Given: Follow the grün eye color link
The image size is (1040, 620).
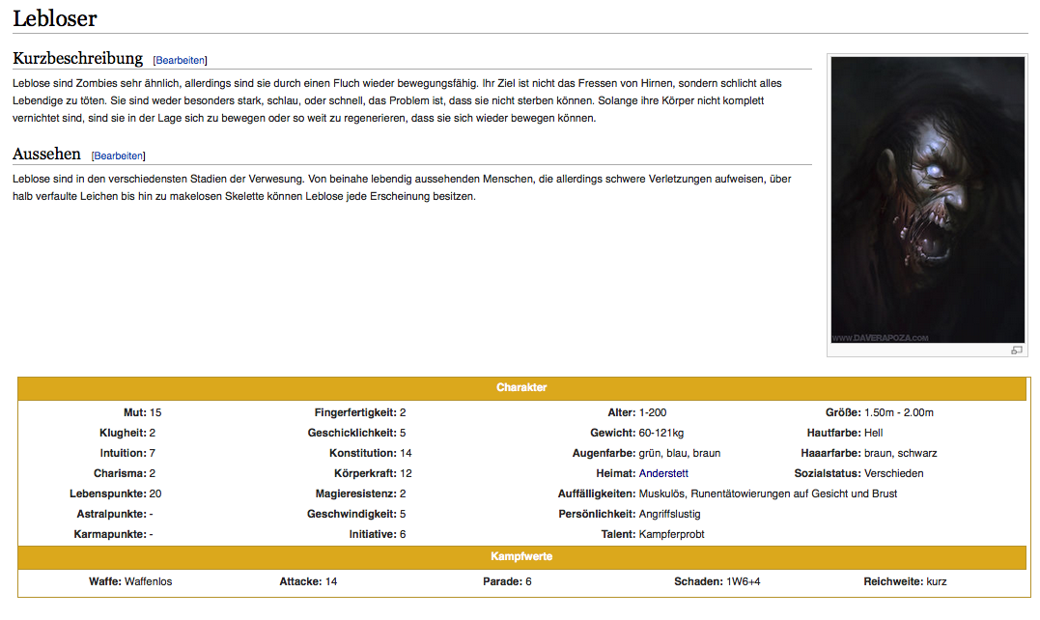Looking at the screenshot, I should 648,452.
